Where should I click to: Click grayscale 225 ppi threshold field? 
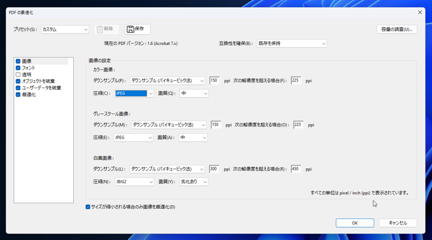tap(298, 125)
